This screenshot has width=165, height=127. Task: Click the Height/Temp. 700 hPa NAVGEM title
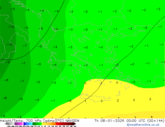tap(40, 121)
